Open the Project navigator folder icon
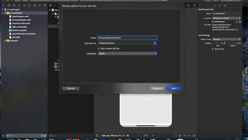The width and height of the screenshot is (248, 140). (x=3, y=5)
